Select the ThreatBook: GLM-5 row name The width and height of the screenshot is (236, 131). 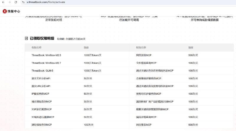pyautogui.click(x=42, y=71)
